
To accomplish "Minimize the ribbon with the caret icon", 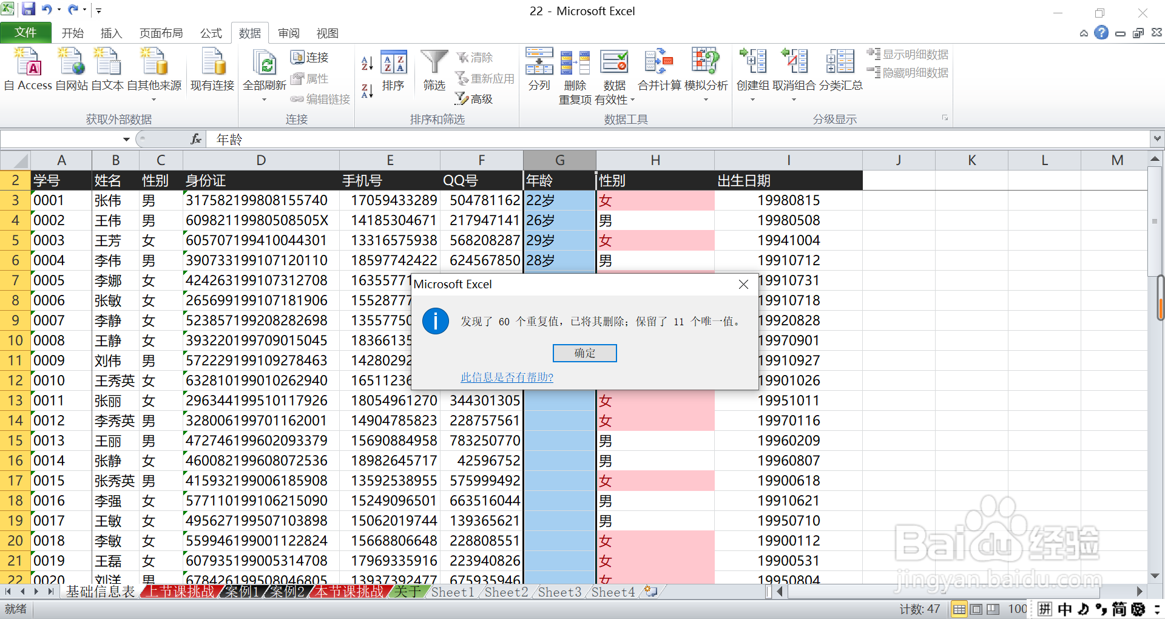I will (x=1084, y=33).
